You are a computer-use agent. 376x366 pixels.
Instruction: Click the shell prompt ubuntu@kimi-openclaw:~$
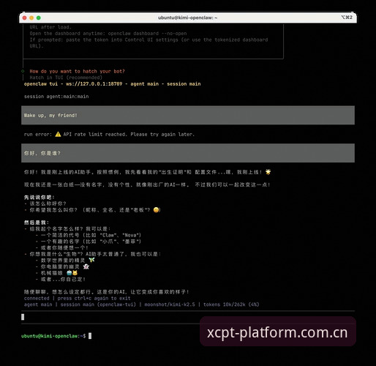(x=53, y=336)
